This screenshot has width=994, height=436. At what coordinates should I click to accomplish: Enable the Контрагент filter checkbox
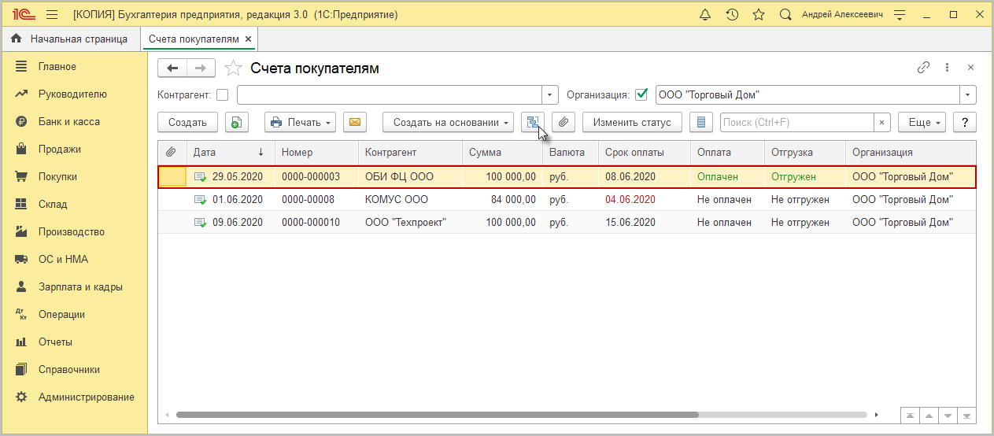223,95
